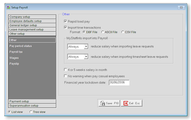Open the timesheet leave requests Always dropdown
This screenshot has width=191, height=120.
[x=86, y=57]
